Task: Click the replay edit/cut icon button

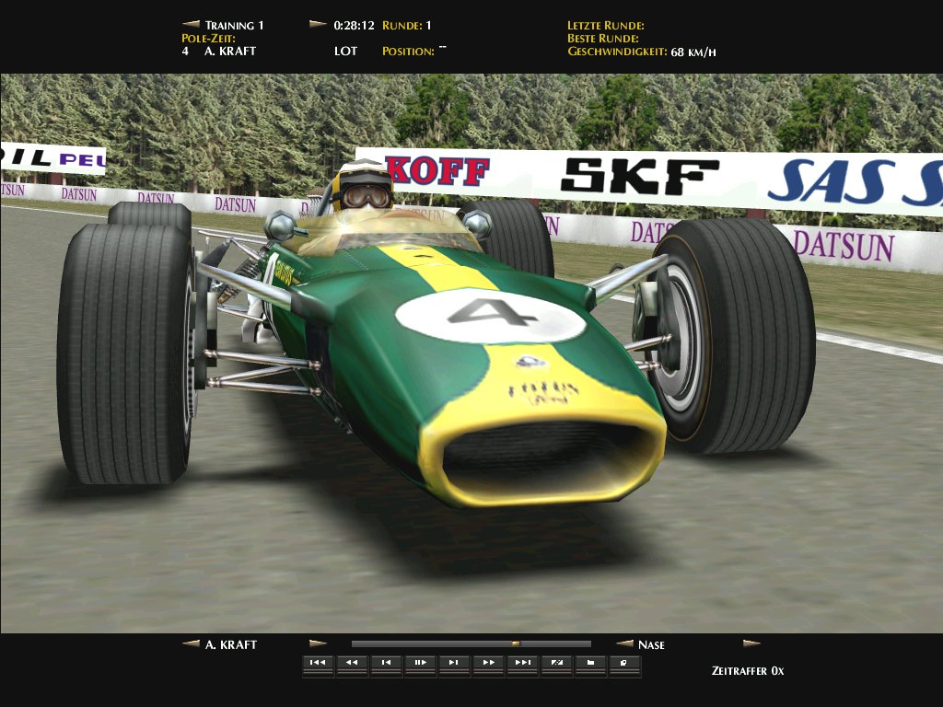Action: tap(556, 663)
